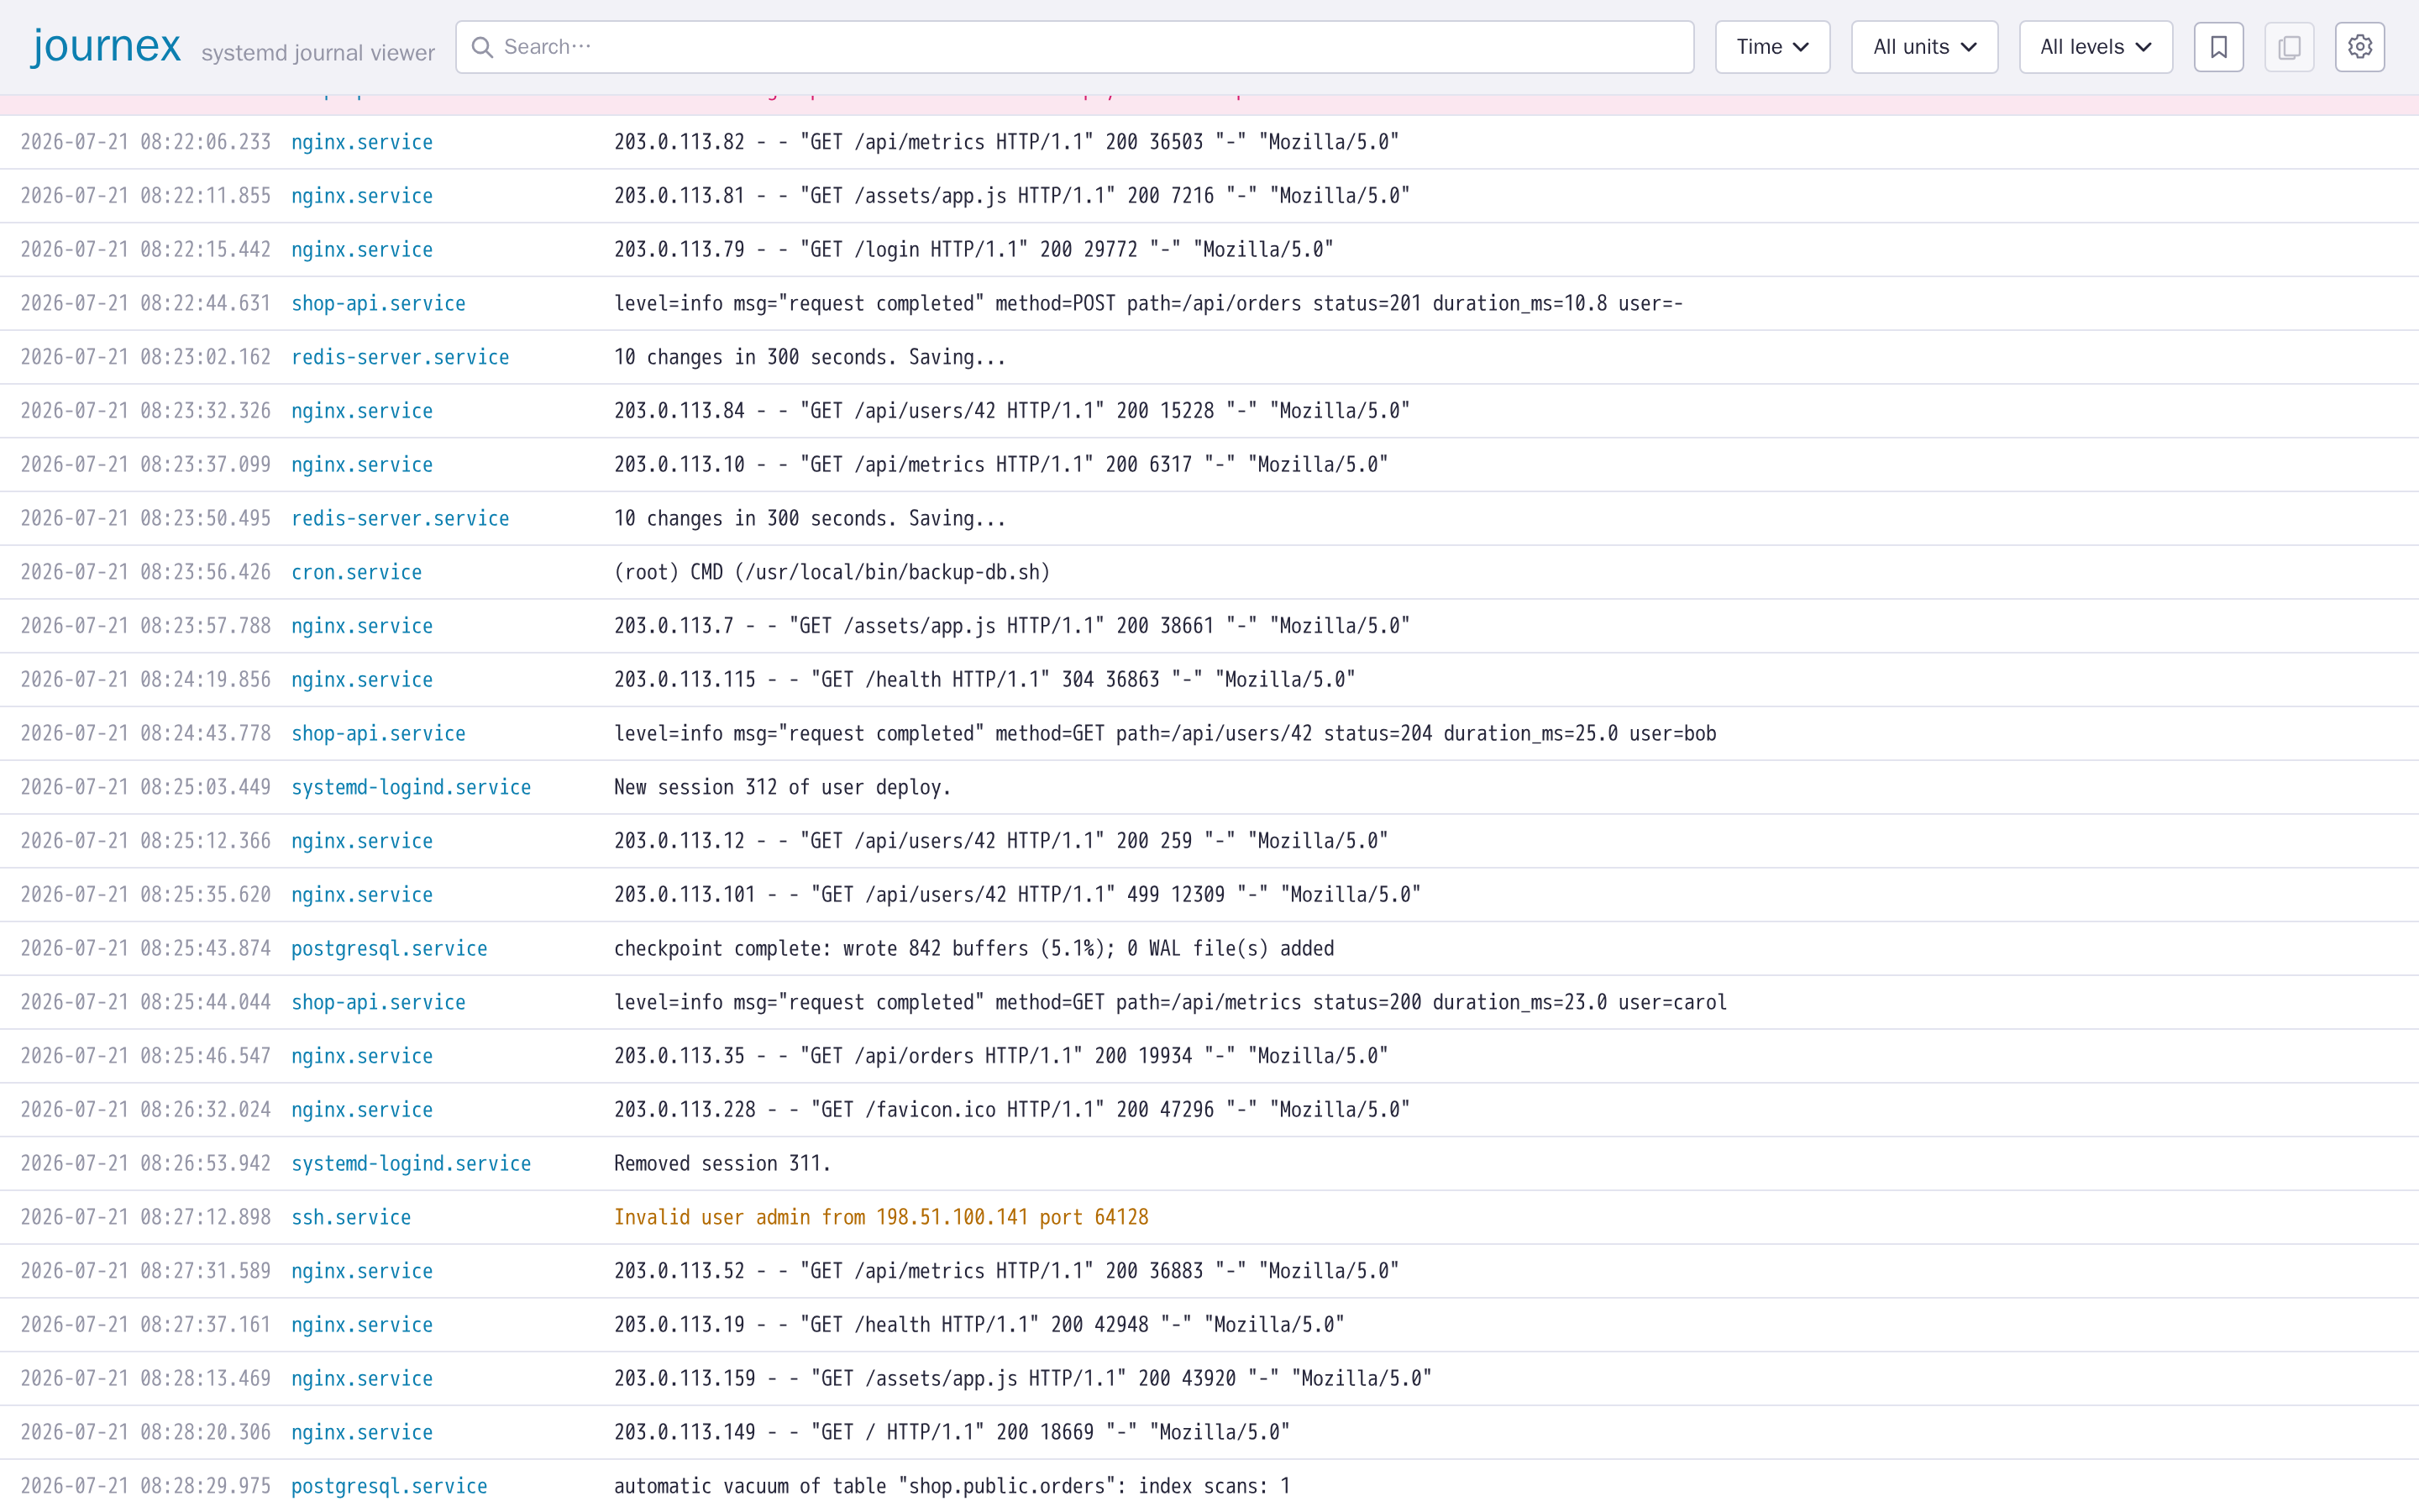Image resolution: width=2419 pixels, height=1512 pixels.
Task: Click the ssh.service unit link
Action: tap(351, 1217)
